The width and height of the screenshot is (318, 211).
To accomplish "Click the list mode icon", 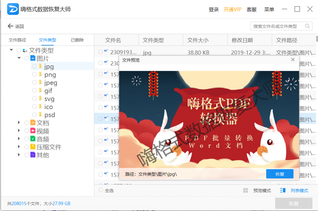I will 283,190.
